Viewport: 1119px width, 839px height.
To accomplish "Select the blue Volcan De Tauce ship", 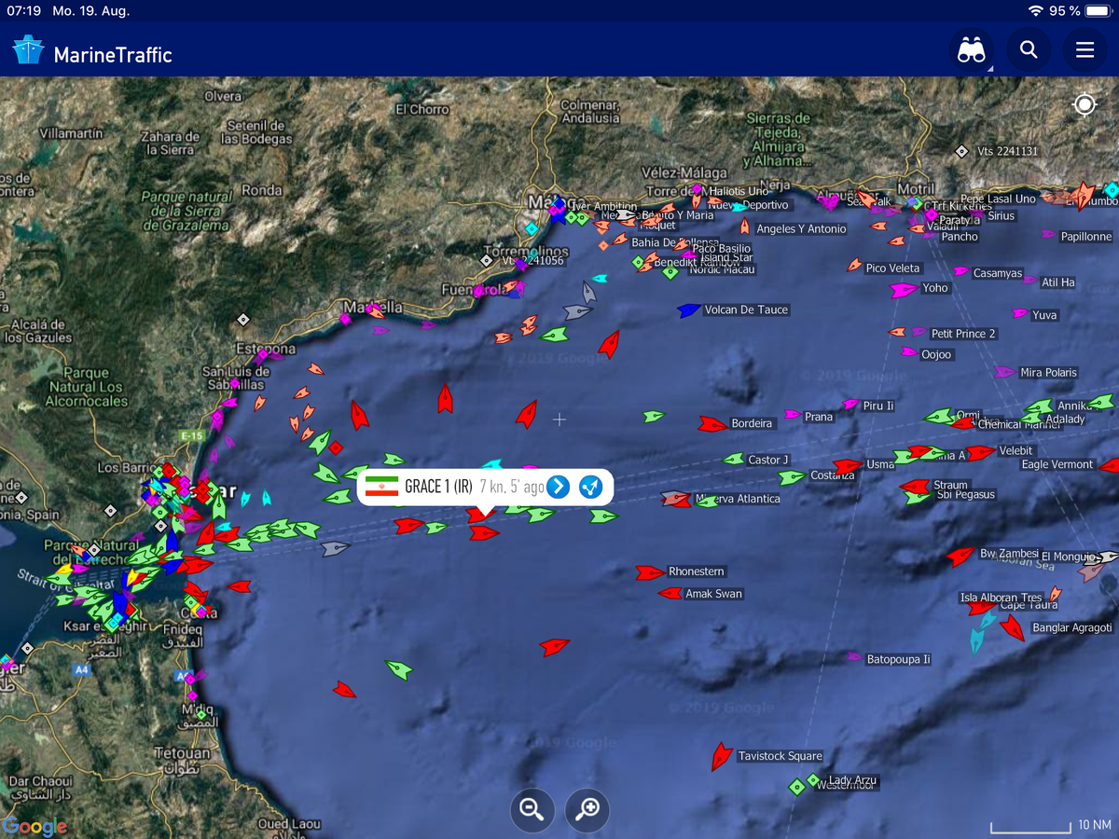I will click(689, 309).
